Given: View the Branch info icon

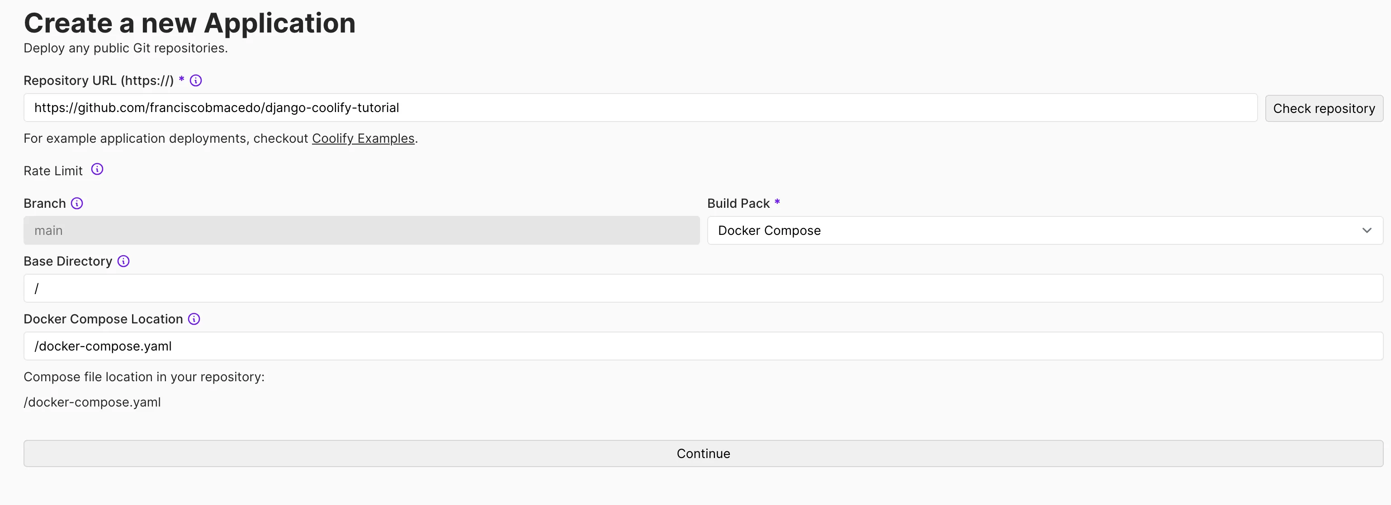Looking at the screenshot, I should [x=77, y=203].
